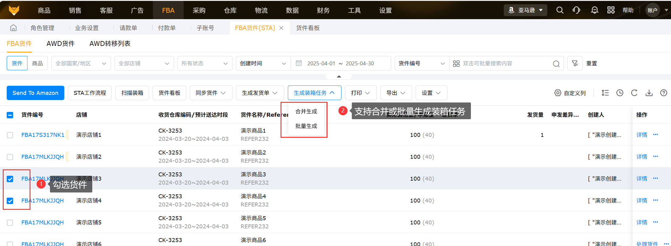
Task: Click the date range 2025-04-01 field
Action: tap(321, 63)
